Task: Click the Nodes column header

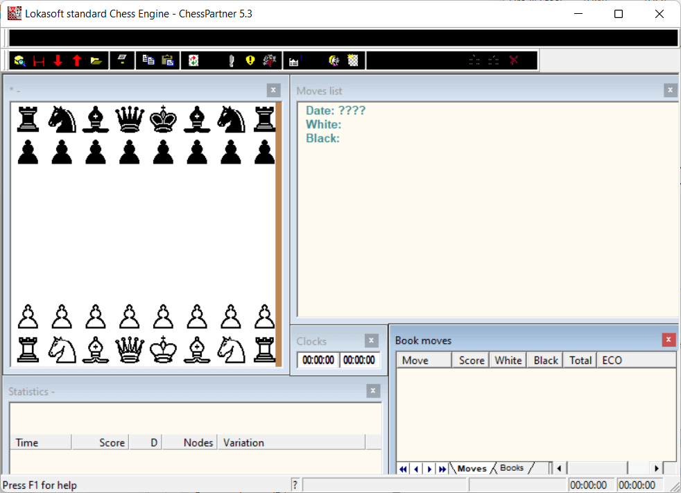Action: coord(190,442)
